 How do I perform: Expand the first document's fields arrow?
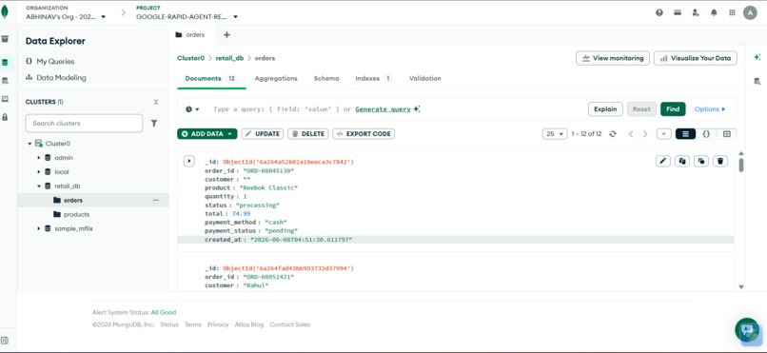pyautogui.click(x=188, y=161)
